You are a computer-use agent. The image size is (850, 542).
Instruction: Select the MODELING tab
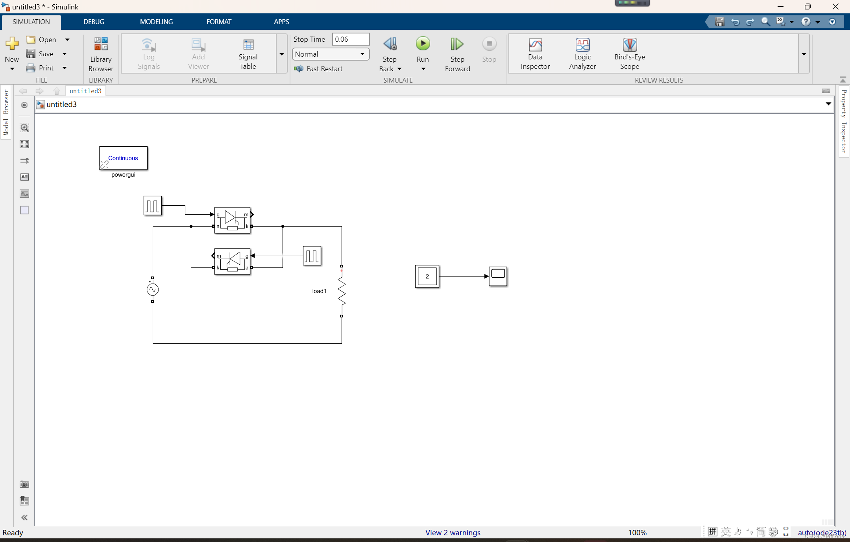[157, 22]
